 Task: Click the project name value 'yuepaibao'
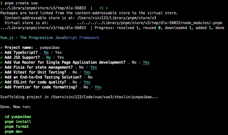coord(50,47)
